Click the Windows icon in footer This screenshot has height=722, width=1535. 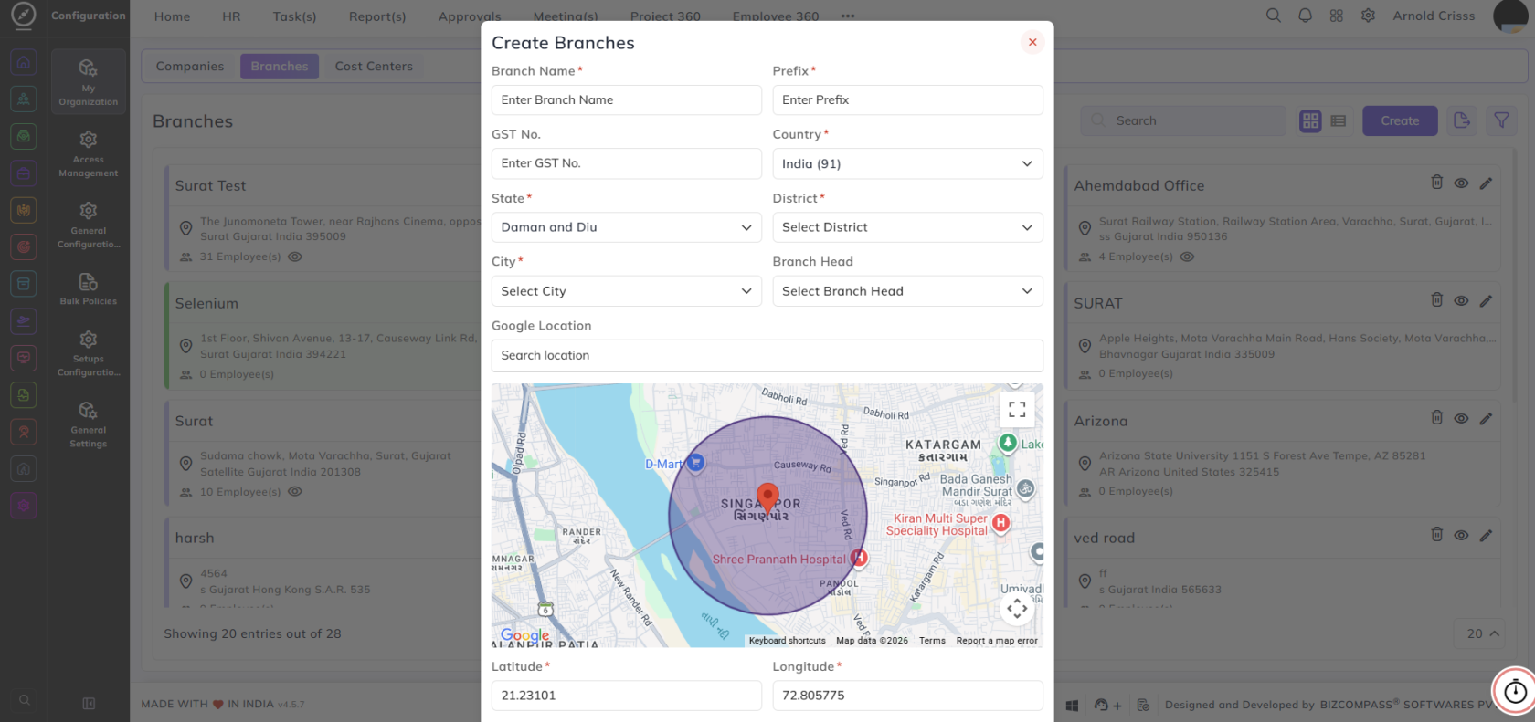pos(1073,706)
